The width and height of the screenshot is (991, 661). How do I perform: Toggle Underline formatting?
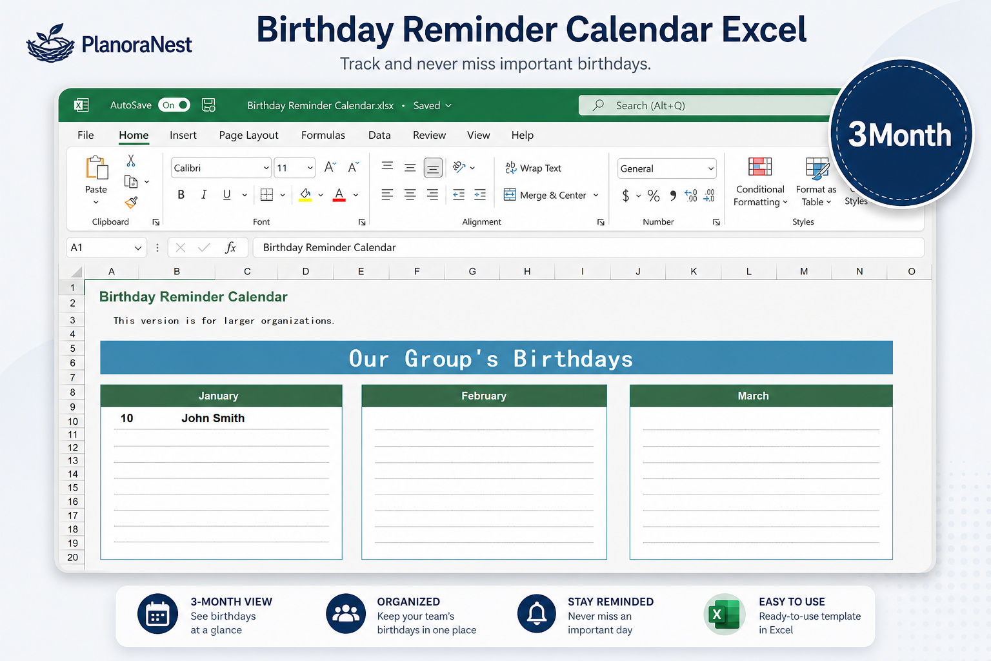coord(226,194)
